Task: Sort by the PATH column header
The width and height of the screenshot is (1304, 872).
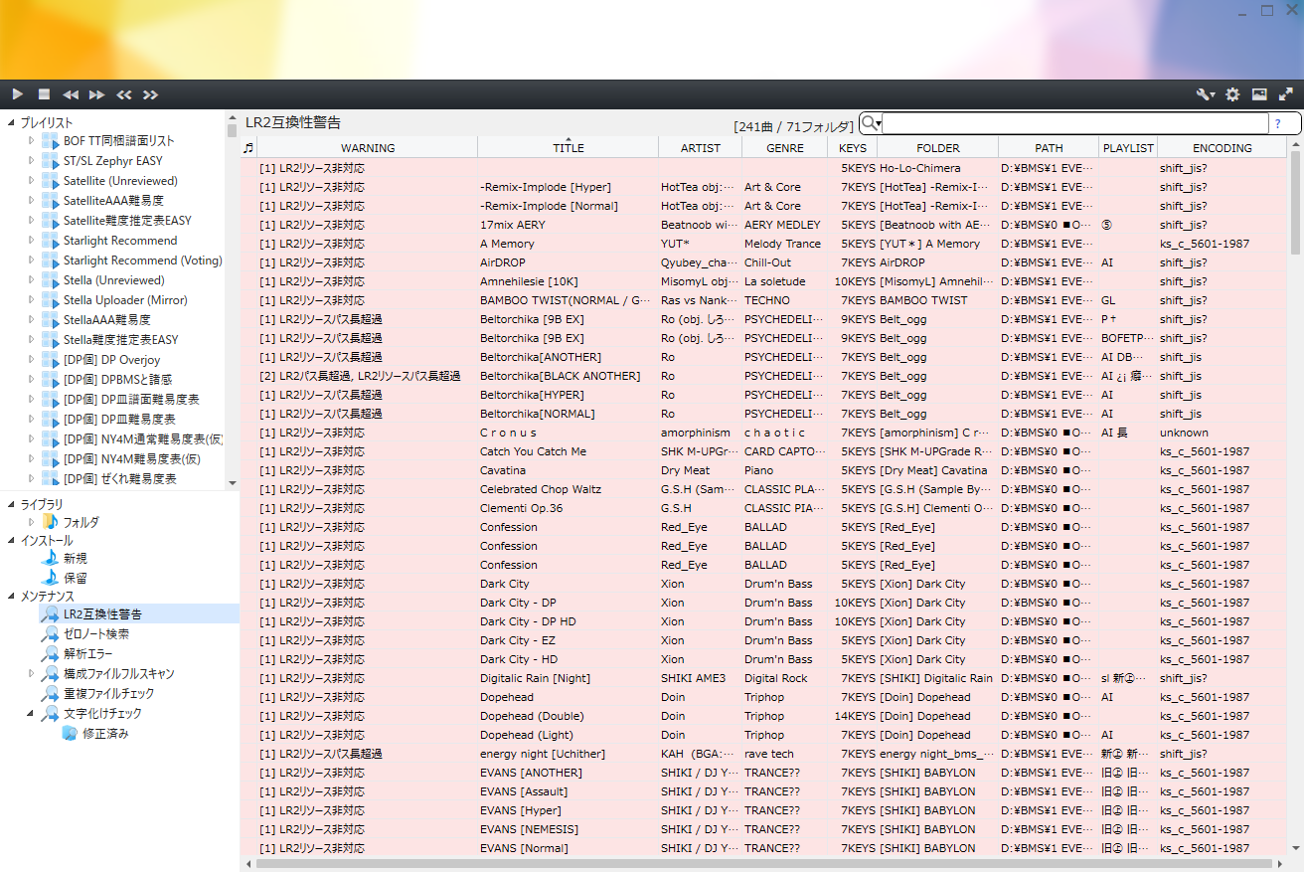Action: tap(1049, 148)
